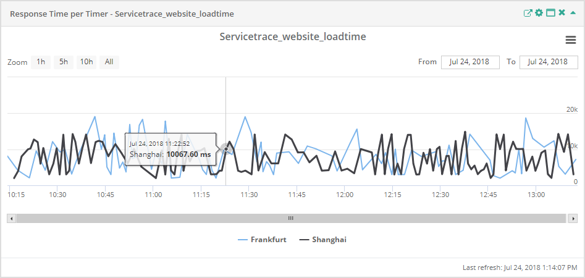The height and width of the screenshot is (278, 585).
Task: Click the widget header title text
Action: coord(122,13)
